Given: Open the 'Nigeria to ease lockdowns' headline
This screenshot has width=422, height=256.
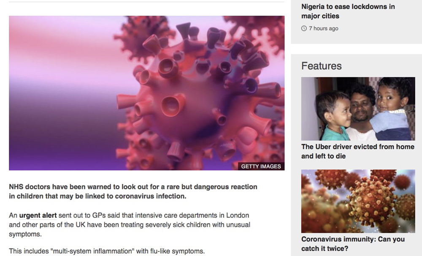Looking at the screenshot, I should pos(348,11).
